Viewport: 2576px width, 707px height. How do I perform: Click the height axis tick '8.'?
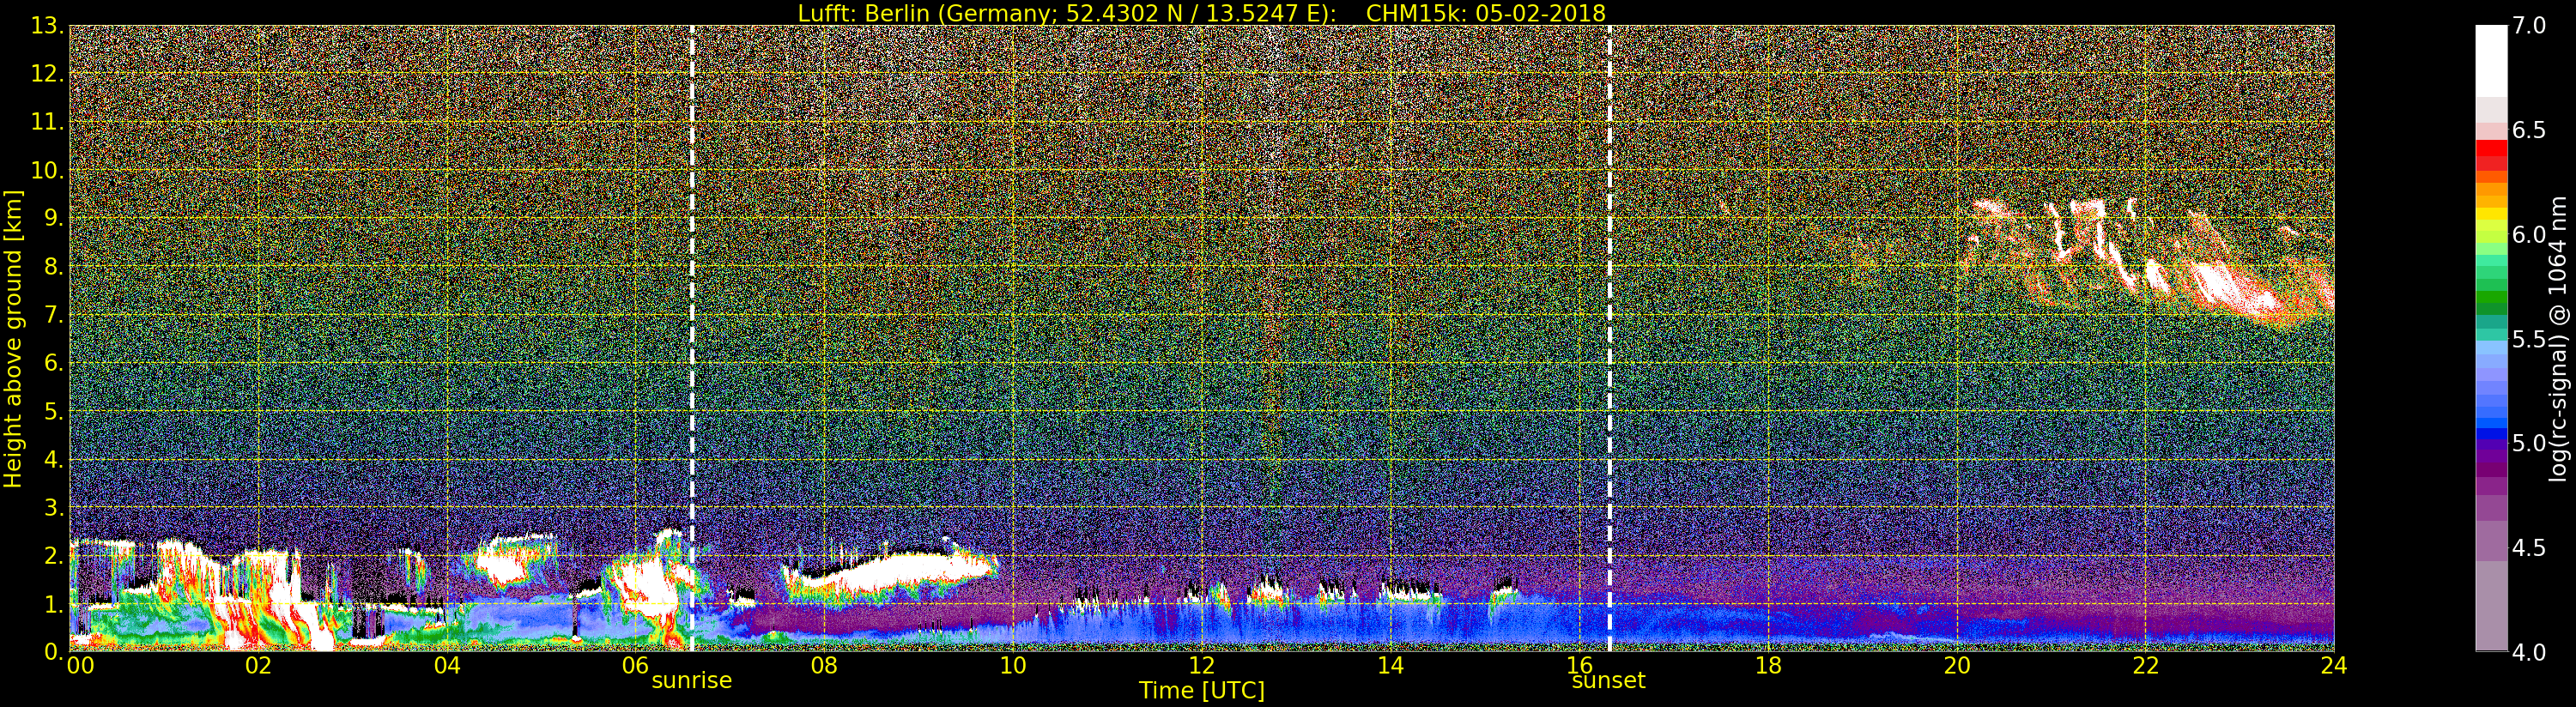point(52,267)
